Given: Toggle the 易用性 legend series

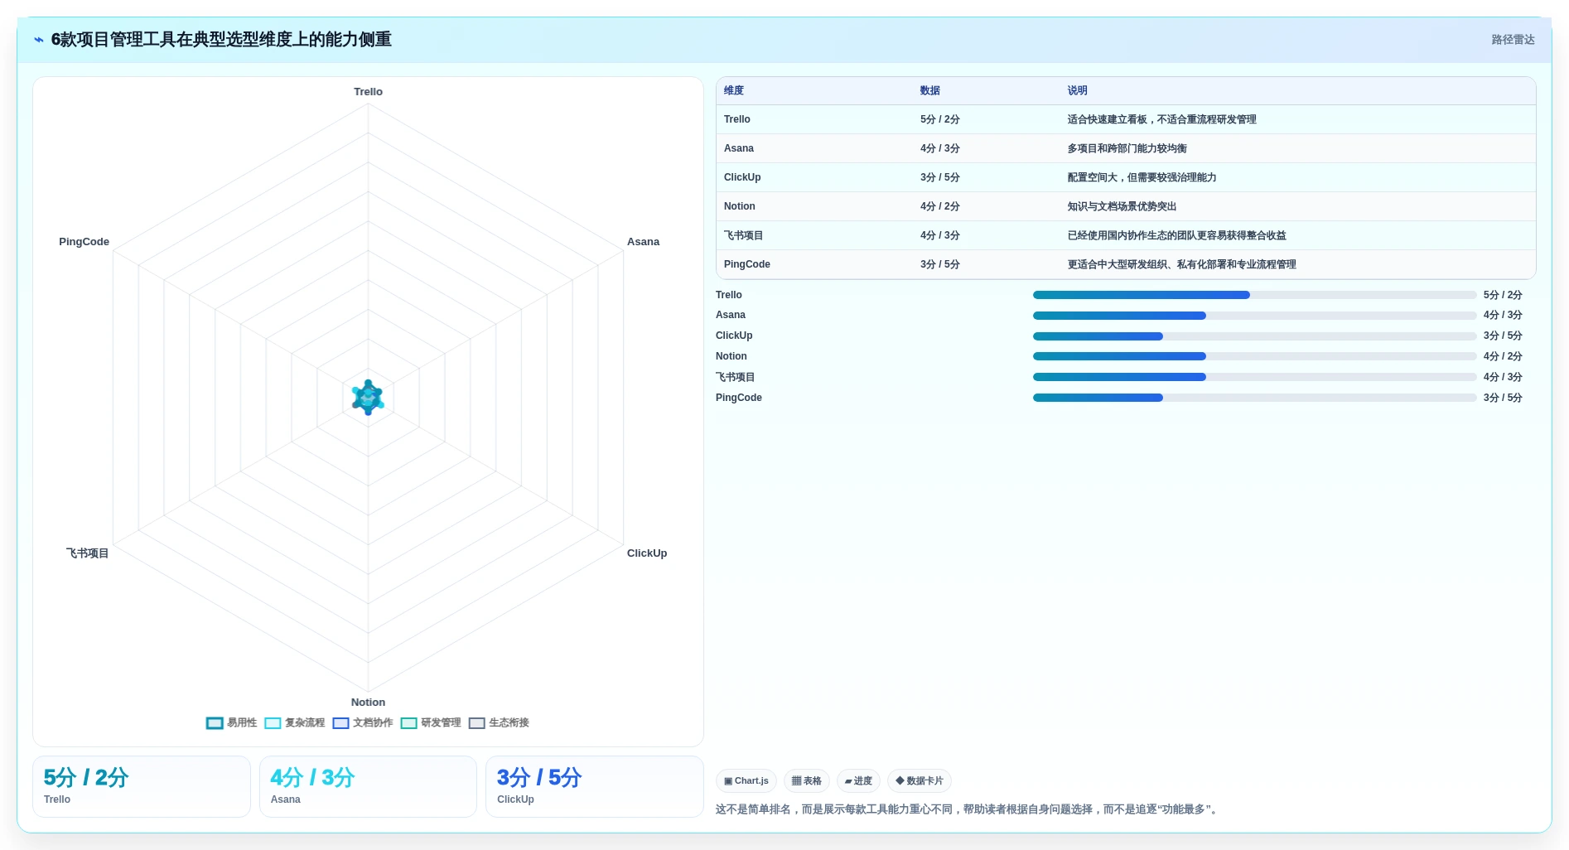Looking at the screenshot, I should 231,723.
